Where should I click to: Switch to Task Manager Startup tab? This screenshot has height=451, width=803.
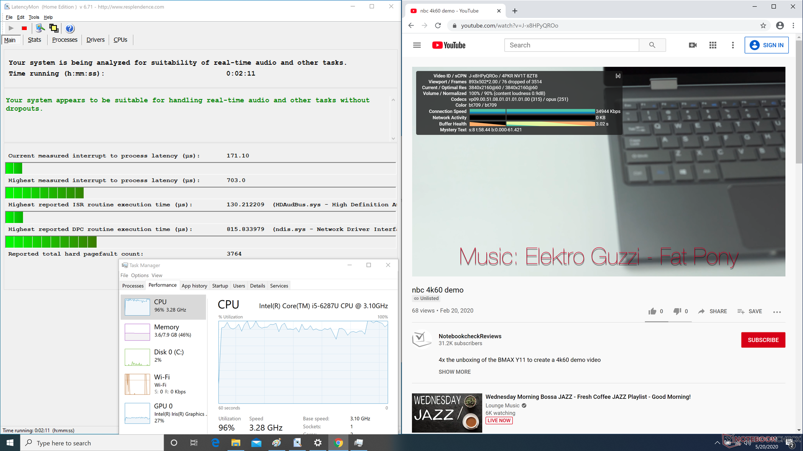pyautogui.click(x=220, y=286)
